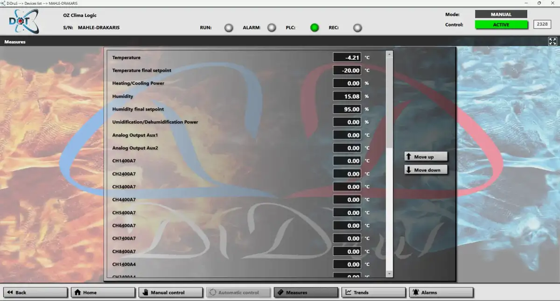The image size is (560, 301).
Task: Open the Home screen
Action: tap(103, 293)
